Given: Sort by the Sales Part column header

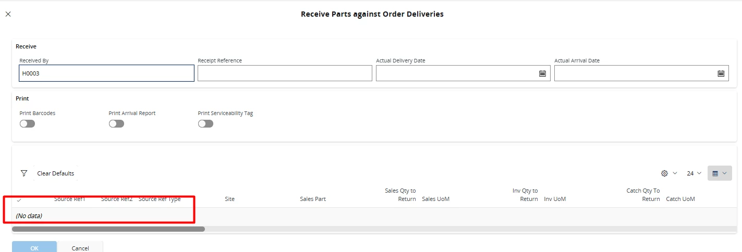Looking at the screenshot, I should click(x=313, y=199).
